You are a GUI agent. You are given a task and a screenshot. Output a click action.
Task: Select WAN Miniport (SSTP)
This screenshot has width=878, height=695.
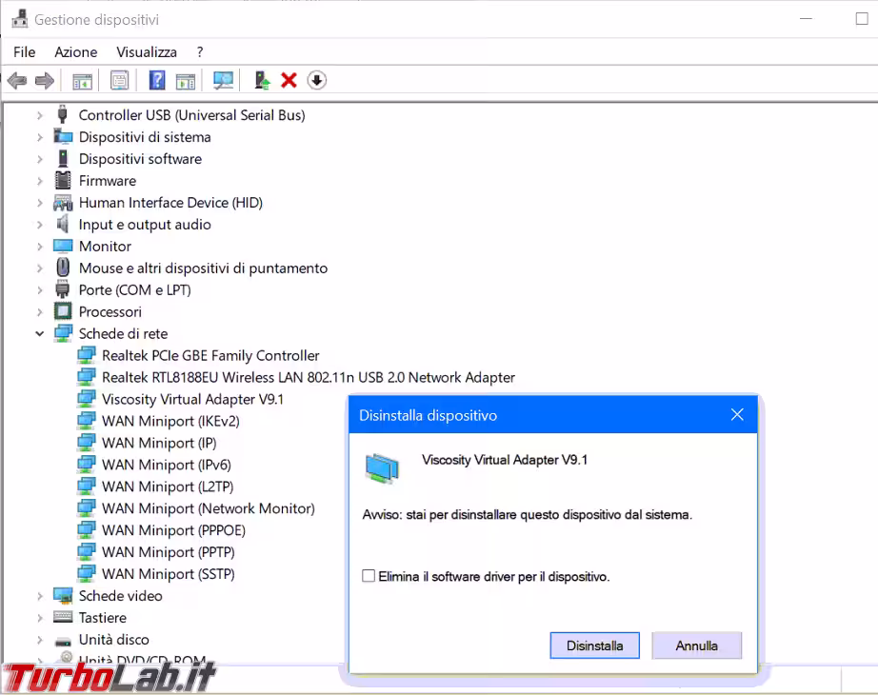pyautogui.click(x=168, y=574)
